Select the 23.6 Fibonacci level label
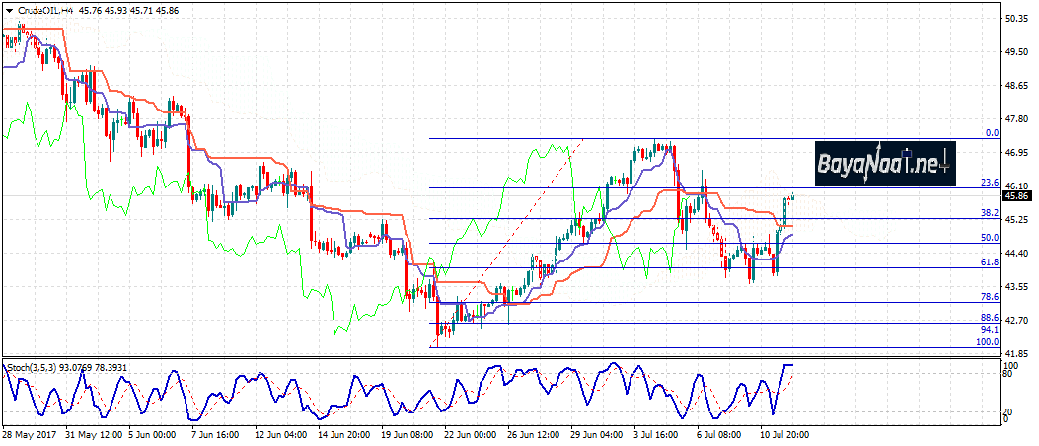 click(991, 183)
